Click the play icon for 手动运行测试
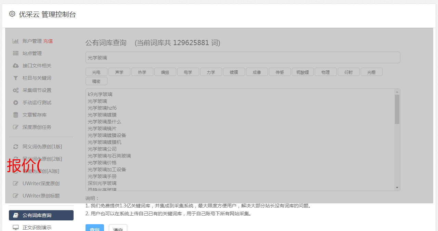 point(16,103)
